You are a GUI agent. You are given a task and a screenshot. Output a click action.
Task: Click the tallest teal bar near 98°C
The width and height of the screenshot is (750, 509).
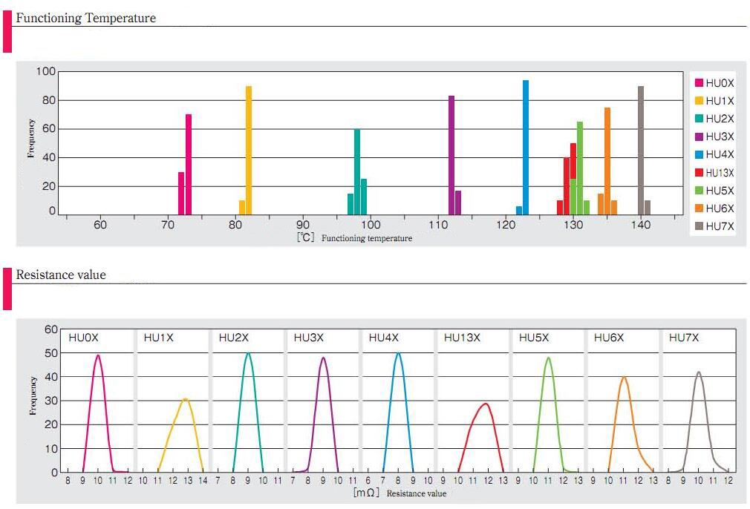coord(357,172)
